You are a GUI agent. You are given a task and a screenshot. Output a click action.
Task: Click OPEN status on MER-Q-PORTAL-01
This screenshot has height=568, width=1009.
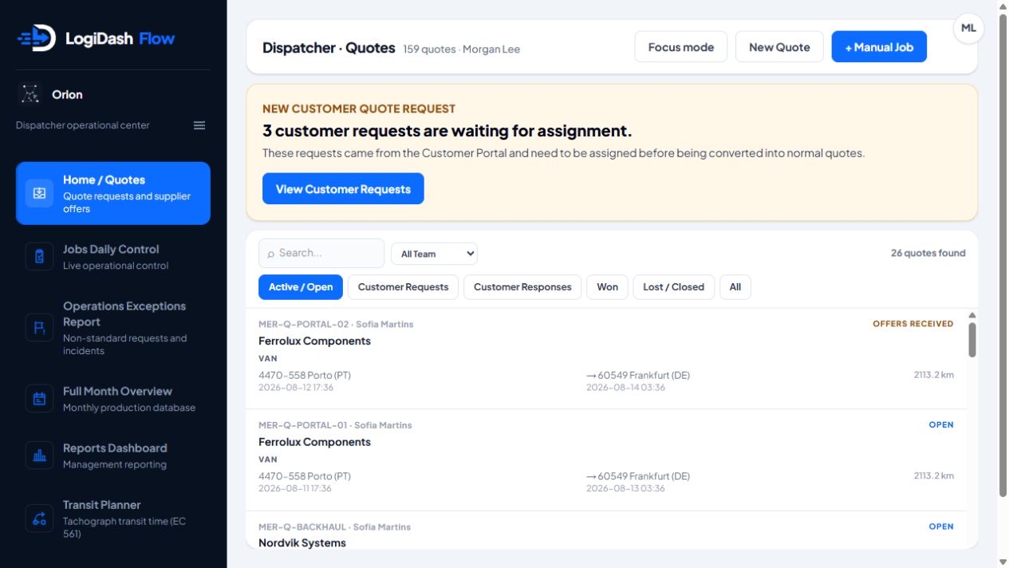tap(941, 425)
